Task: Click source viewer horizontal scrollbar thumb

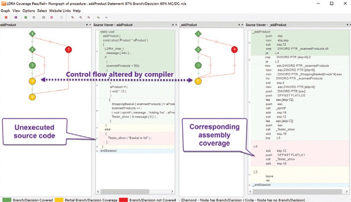Action: 125,191
